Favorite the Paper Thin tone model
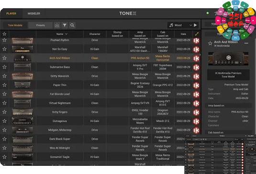The height and width of the screenshot is (174, 256). click(4, 85)
